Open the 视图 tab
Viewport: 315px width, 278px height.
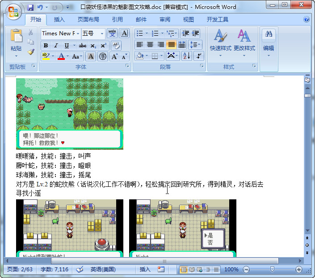click(189, 20)
